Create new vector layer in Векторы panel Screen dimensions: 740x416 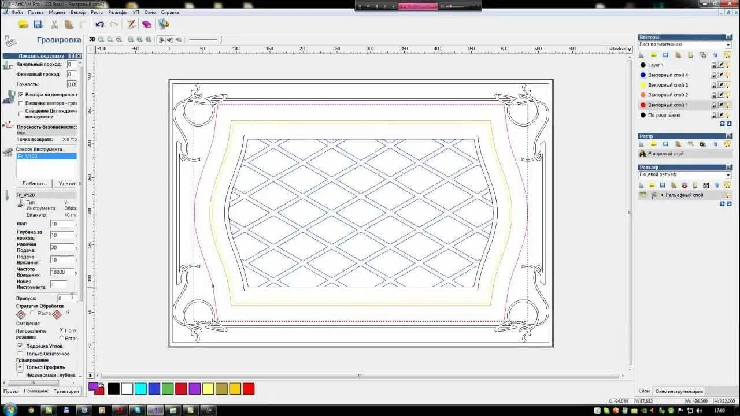pyautogui.click(x=642, y=55)
